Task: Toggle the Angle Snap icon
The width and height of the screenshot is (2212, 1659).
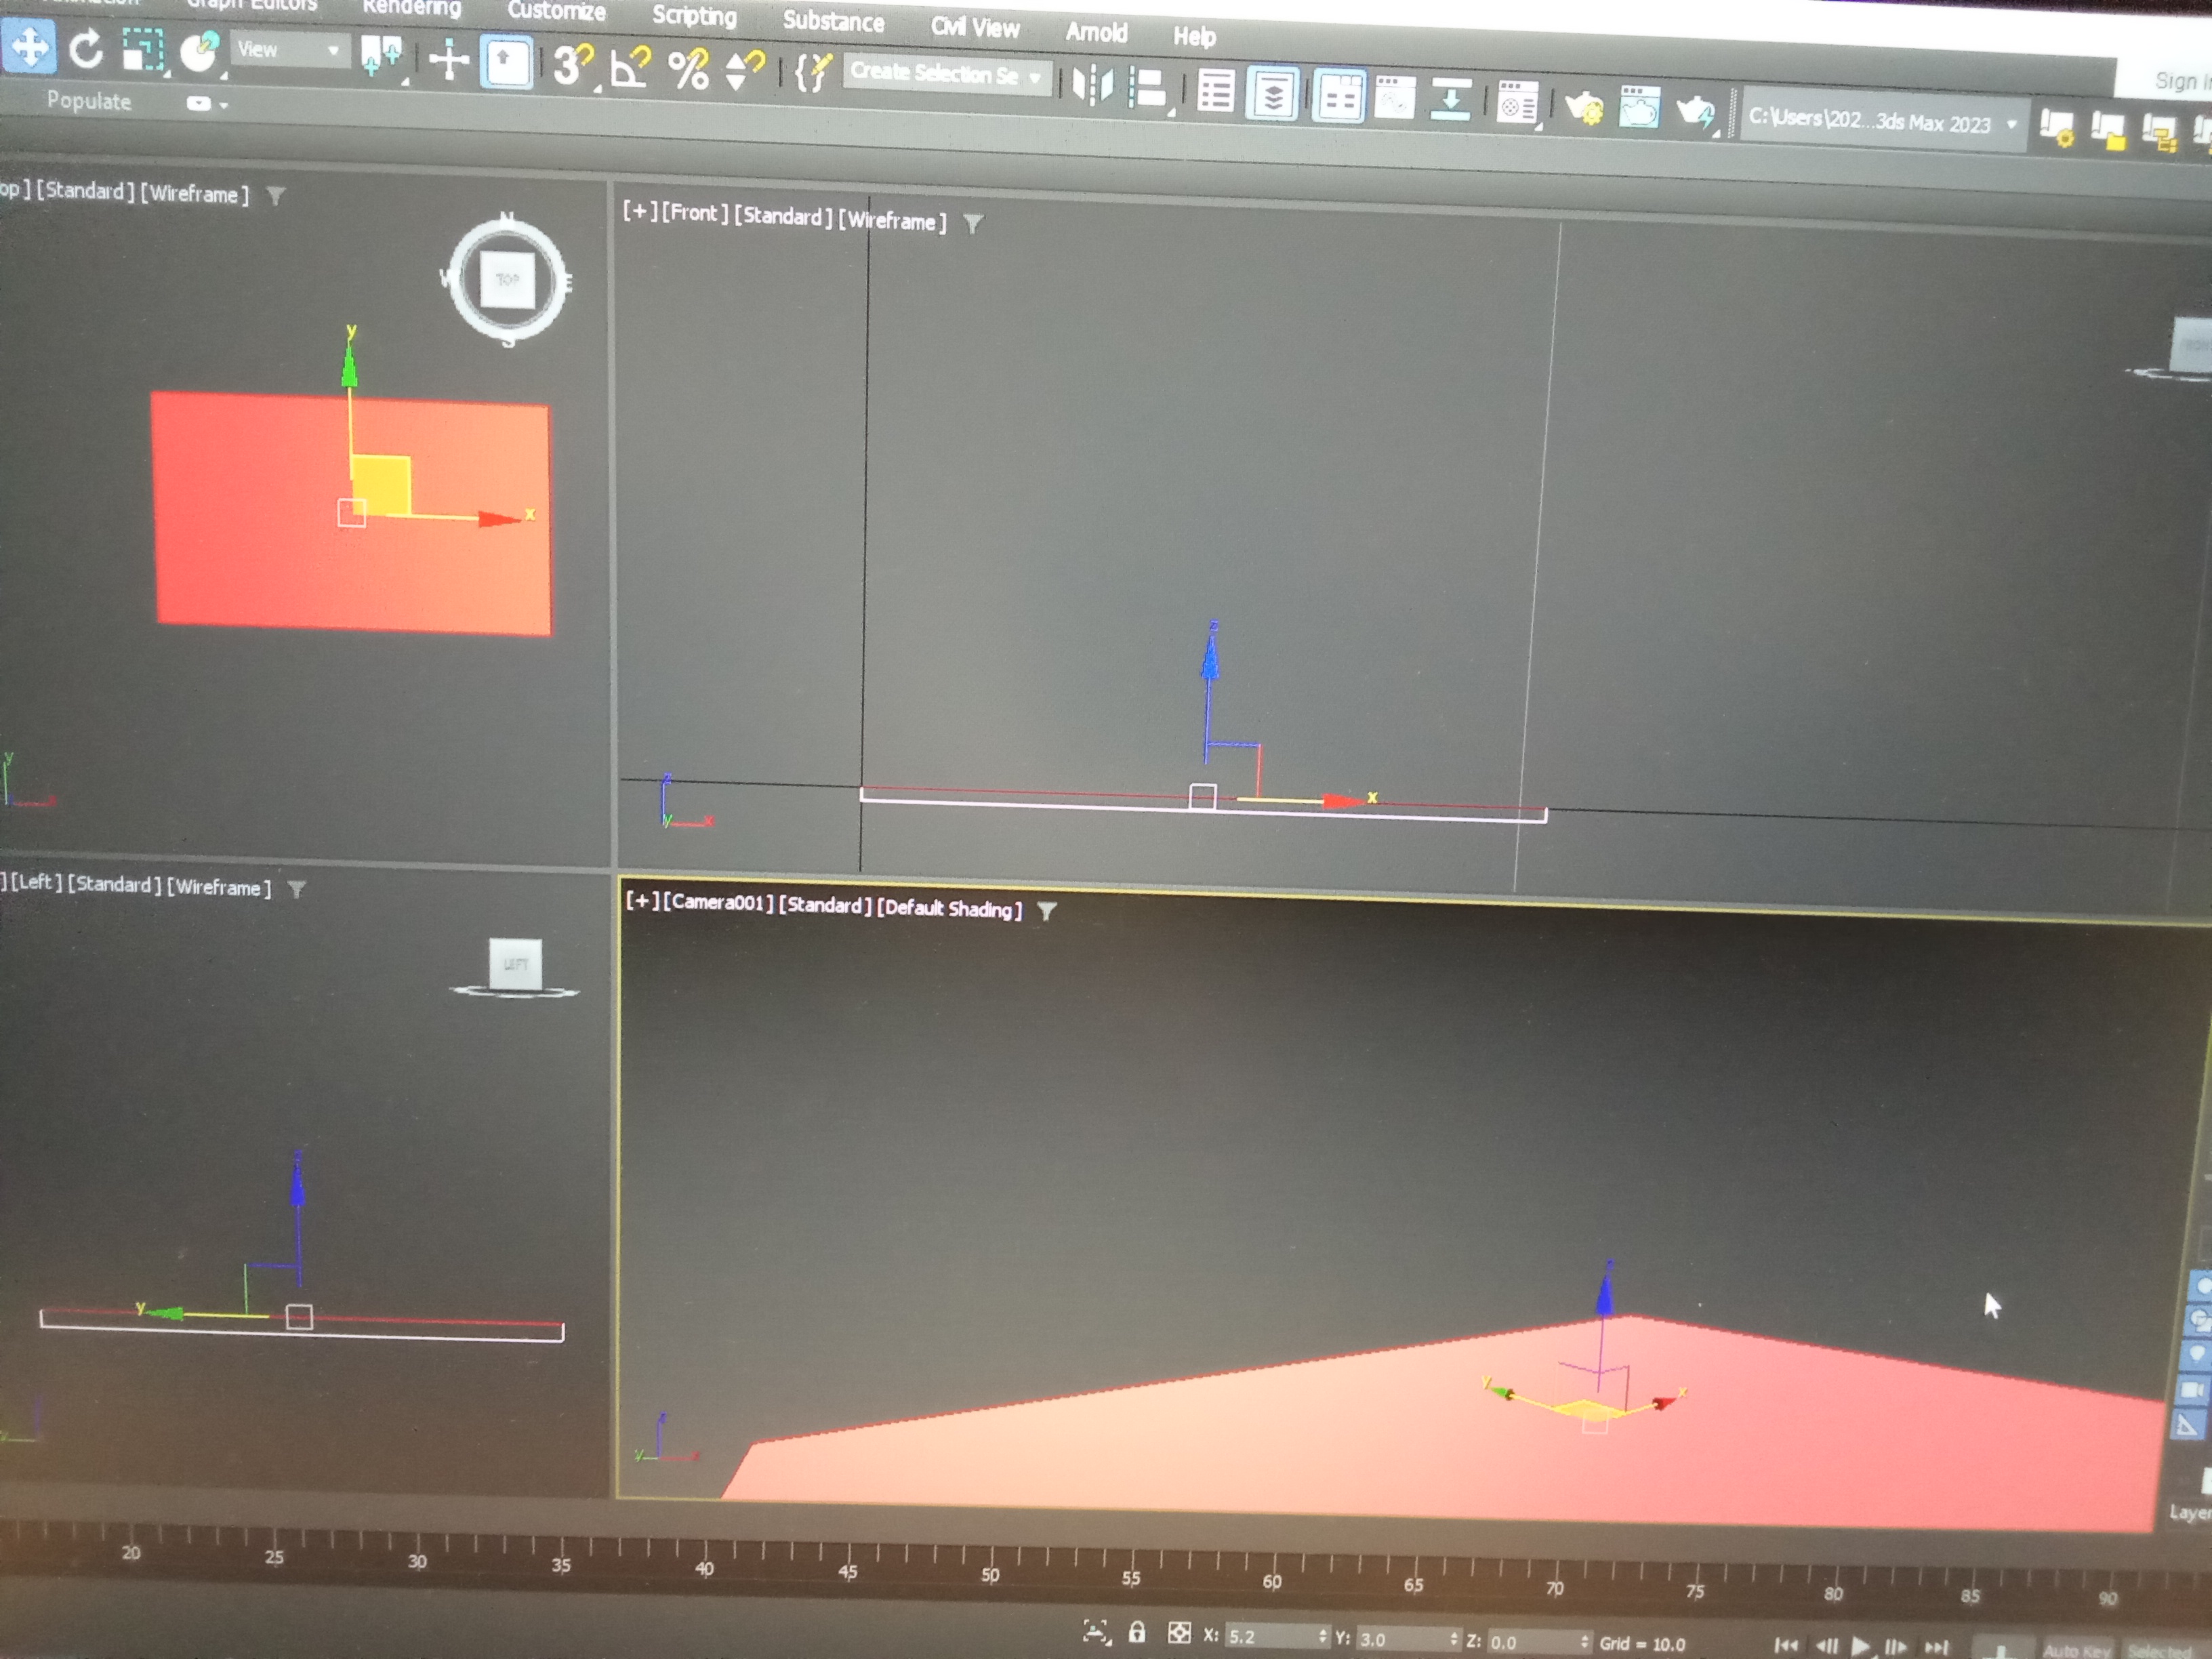Action: coord(631,68)
